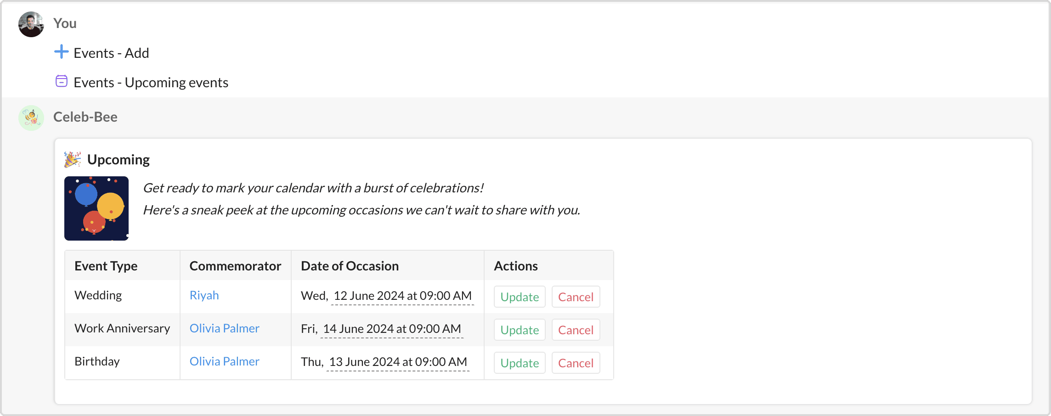Viewport: 1051px width, 416px height.
Task: Open the balloons celebration image
Action: tap(96, 208)
